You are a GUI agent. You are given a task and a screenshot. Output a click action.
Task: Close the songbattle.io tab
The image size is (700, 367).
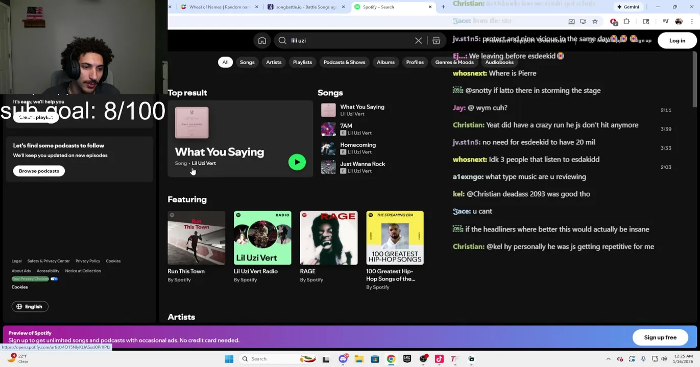(343, 7)
